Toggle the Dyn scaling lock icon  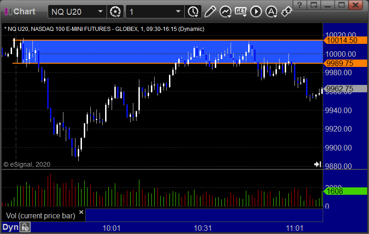click(x=25, y=227)
